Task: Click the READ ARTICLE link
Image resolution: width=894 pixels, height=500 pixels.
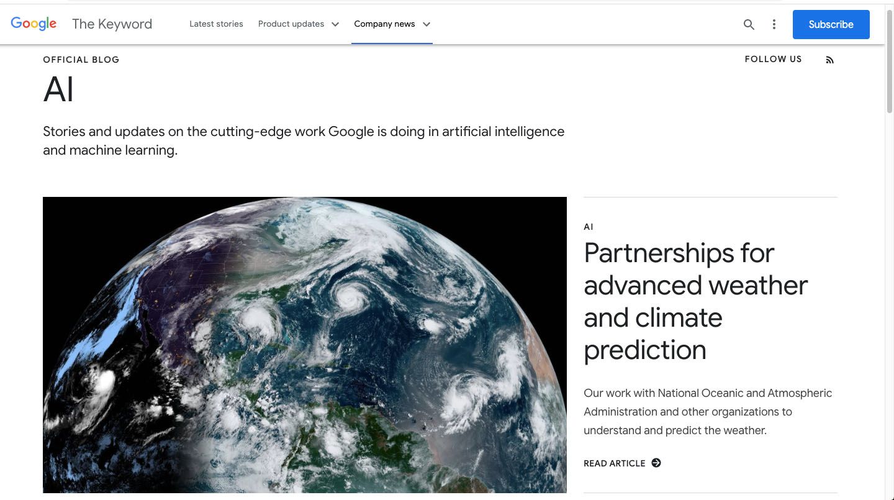Action: pyautogui.click(x=622, y=463)
